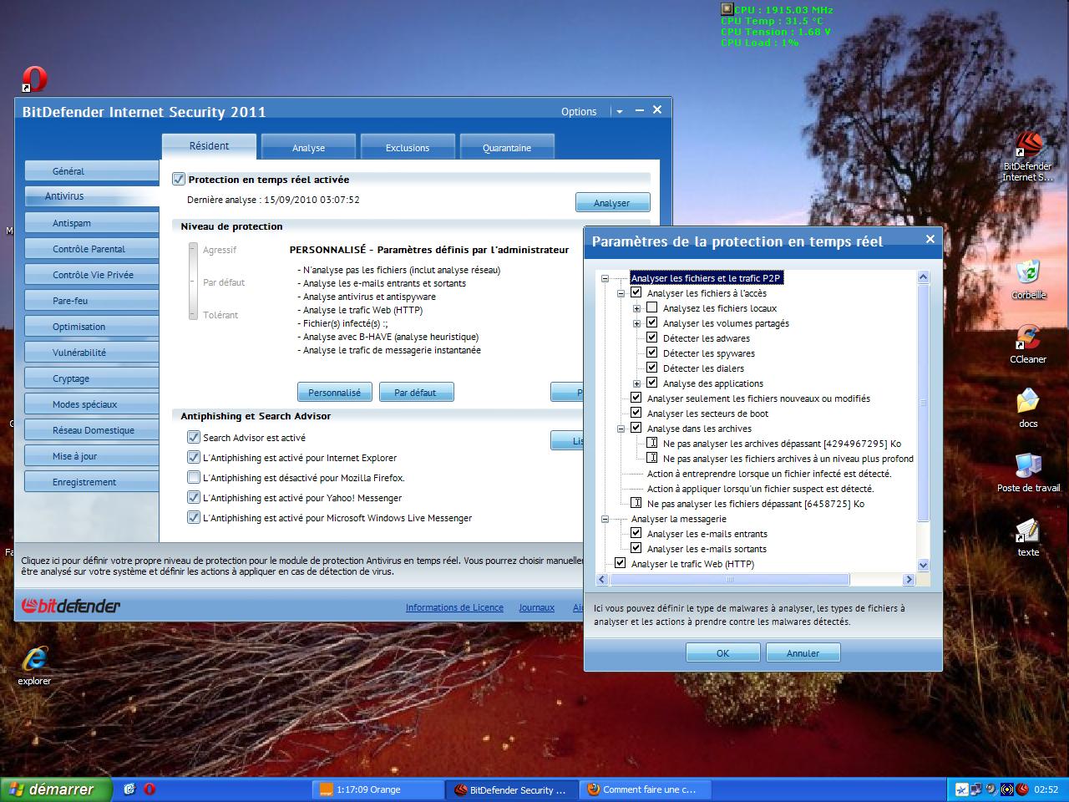Image resolution: width=1069 pixels, height=802 pixels.
Task: Expand the Analyse des applications node
Action: pos(636,383)
